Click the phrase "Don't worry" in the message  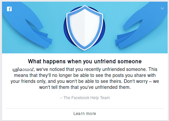[x=136, y=81]
